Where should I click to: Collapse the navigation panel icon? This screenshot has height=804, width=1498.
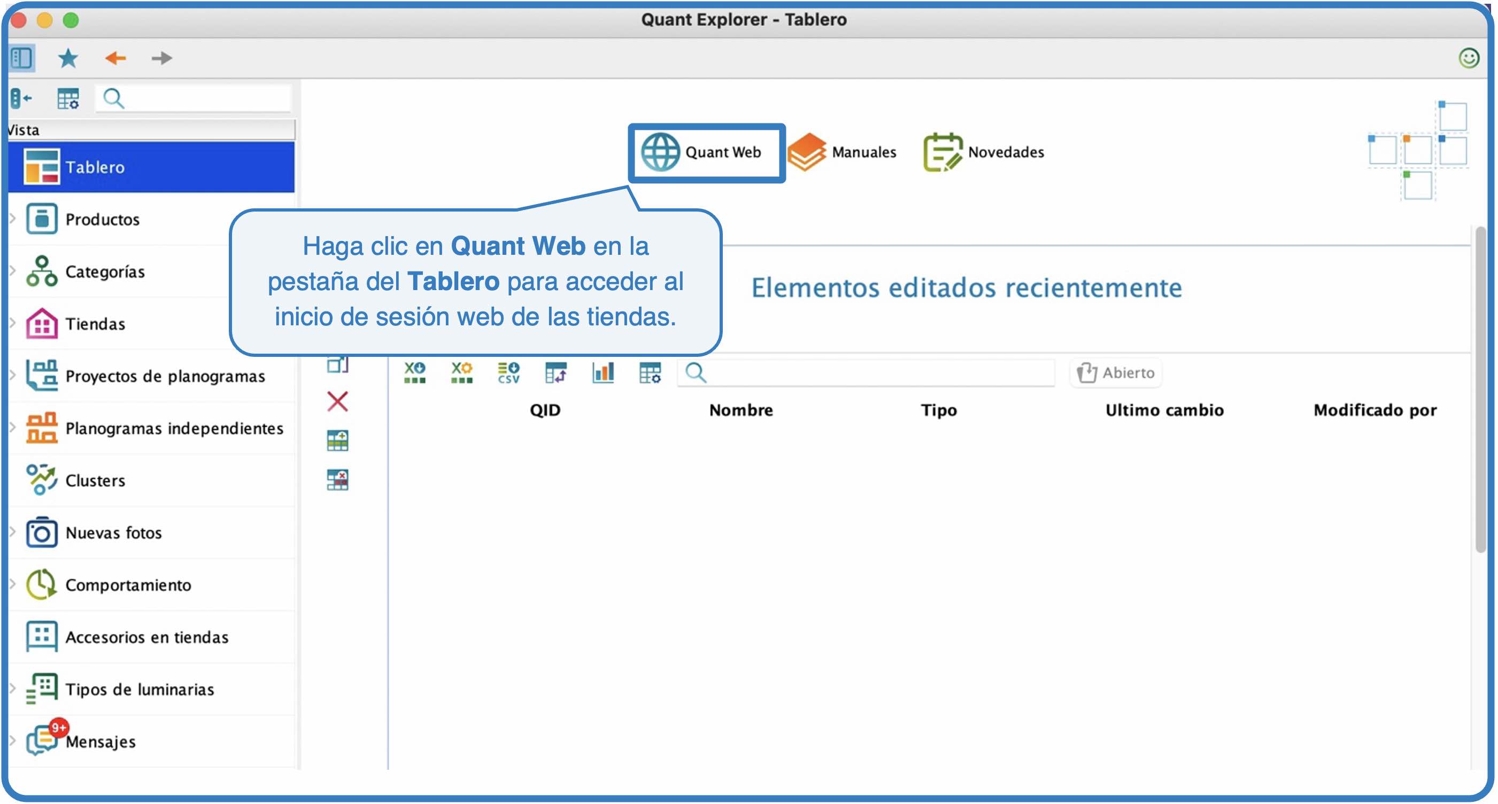pyautogui.click(x=21, y=99)
